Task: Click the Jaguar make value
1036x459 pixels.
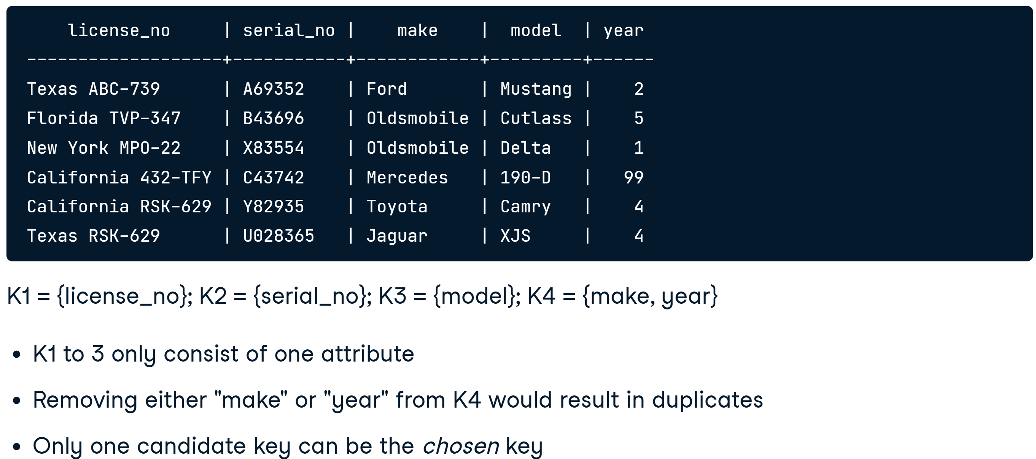Action: click(x=397, y=236)
